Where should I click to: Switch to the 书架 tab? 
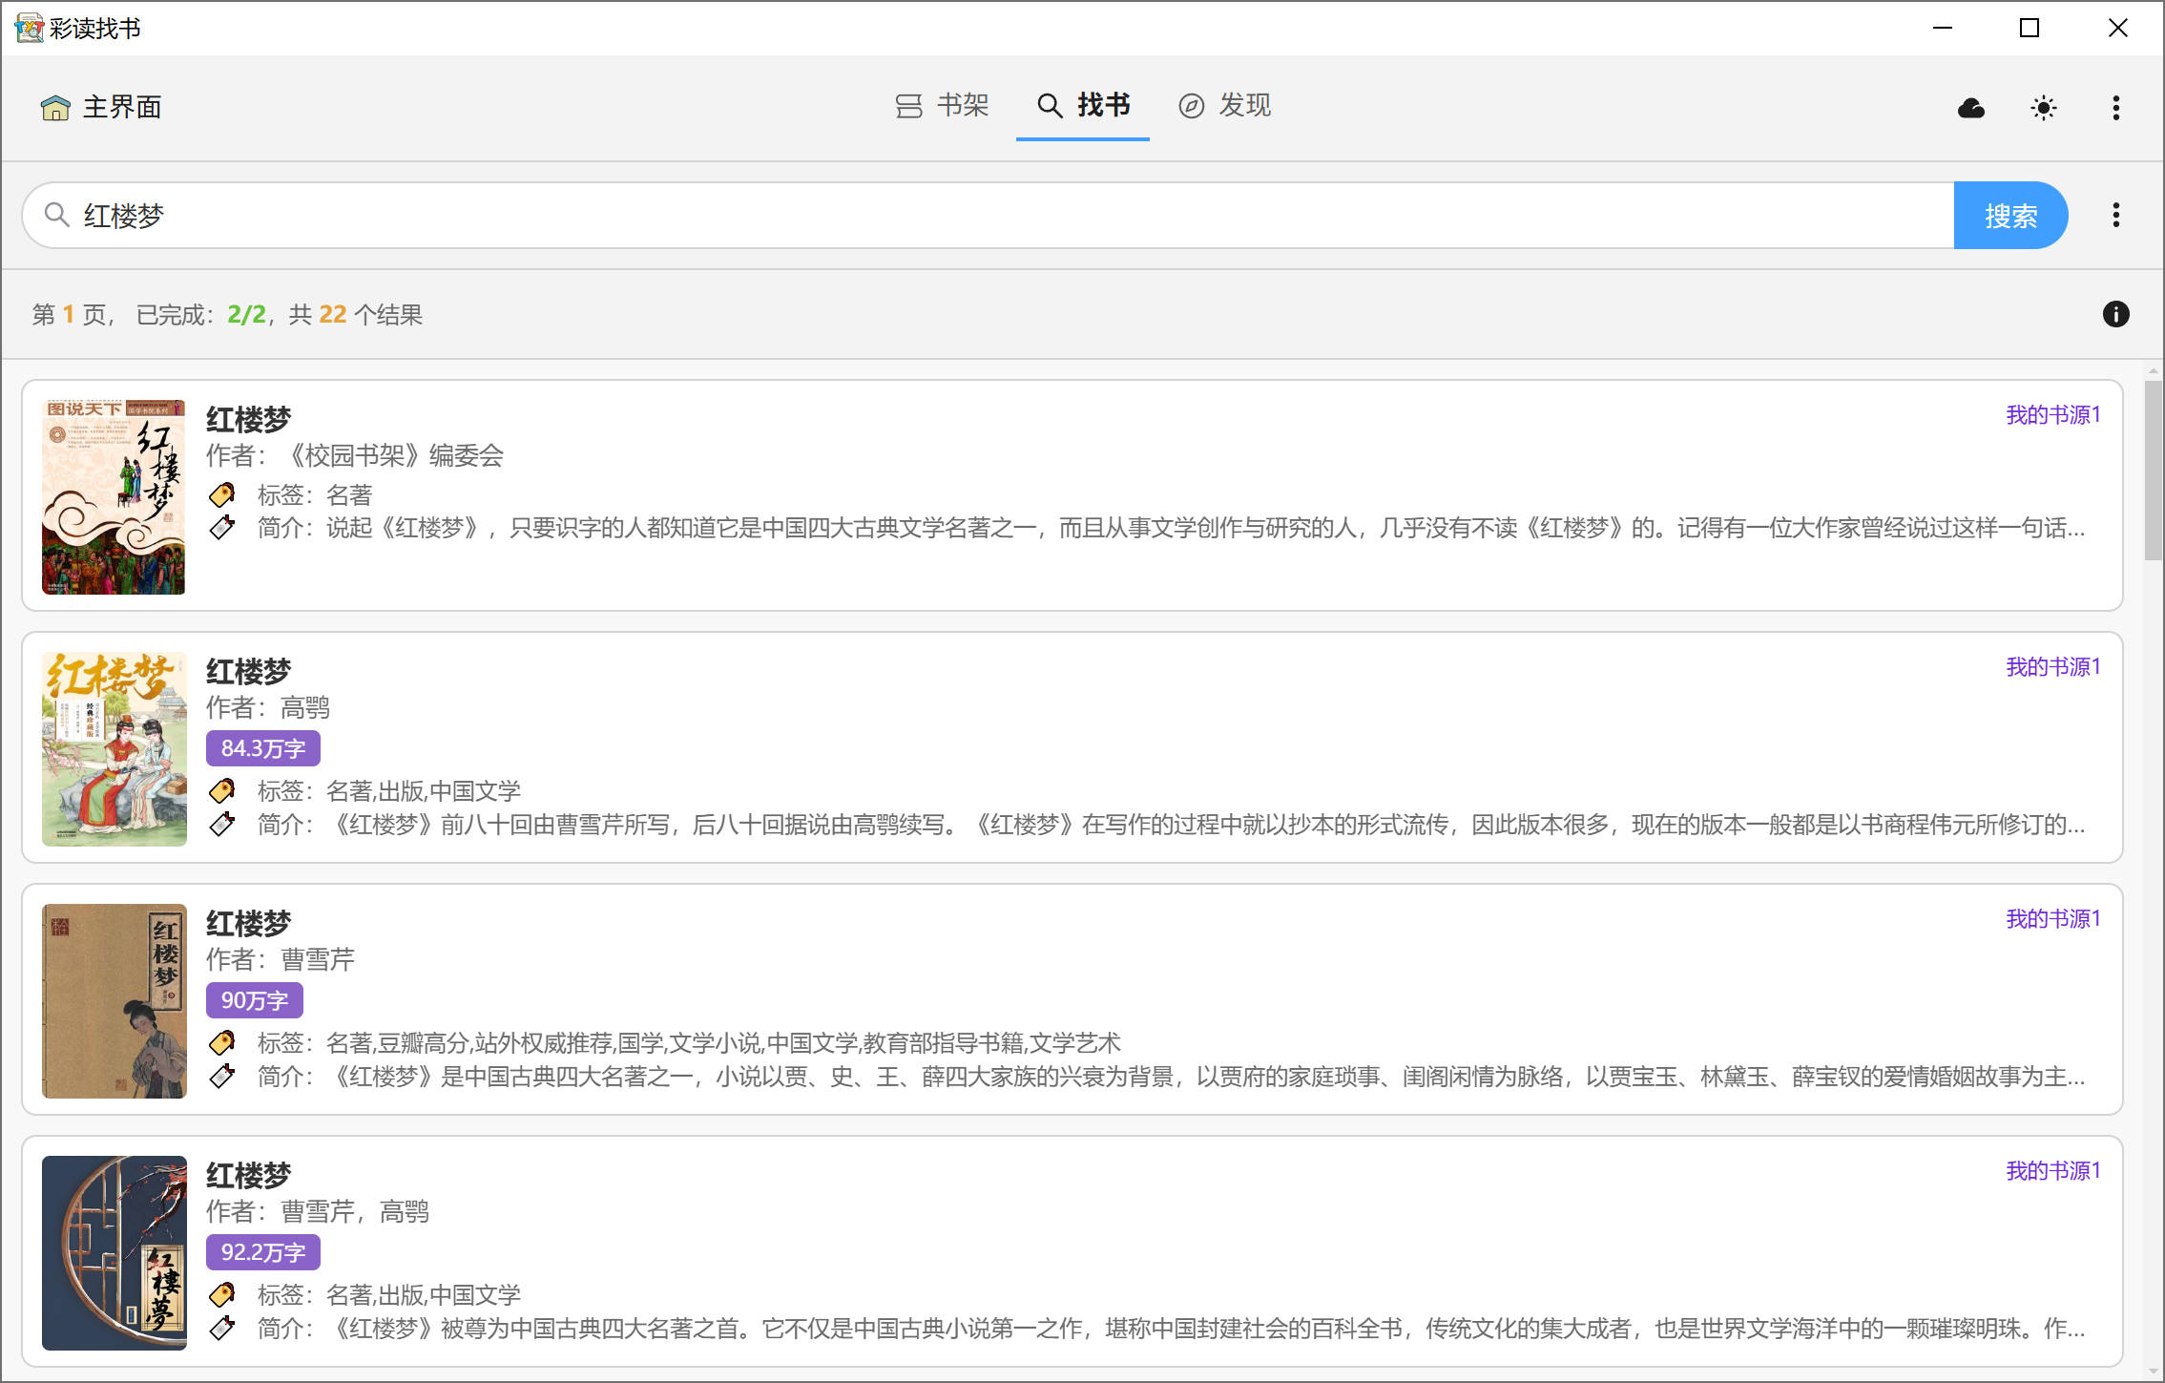pyautogui.click(x=943, y=105)
